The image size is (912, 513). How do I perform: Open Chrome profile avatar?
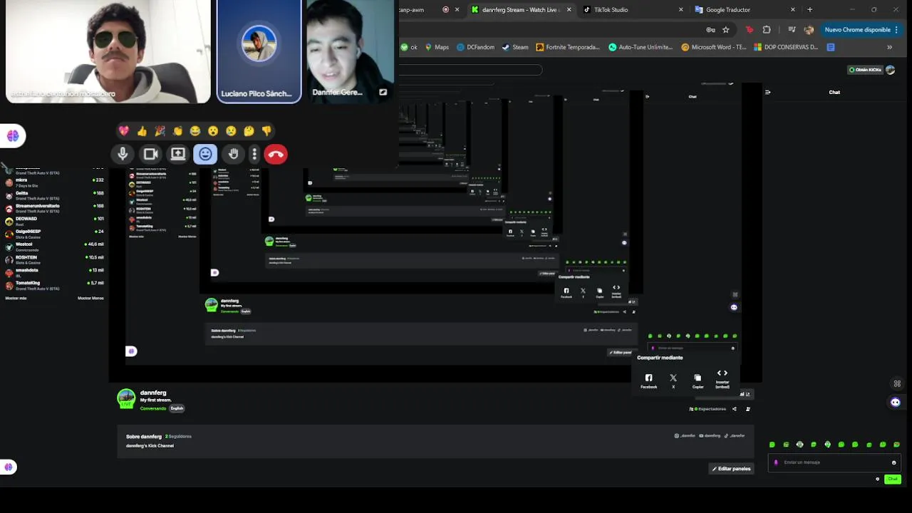809,30
